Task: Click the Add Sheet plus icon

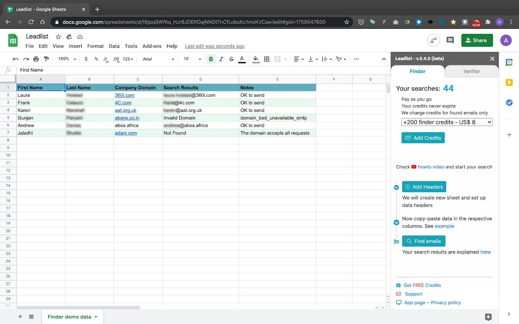Action: [20, 317]
